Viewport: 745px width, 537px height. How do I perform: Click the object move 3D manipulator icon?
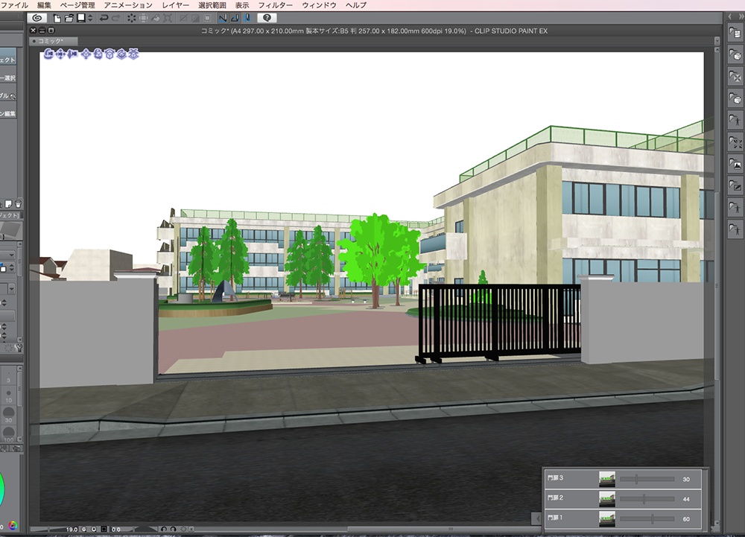coord(86,54)
